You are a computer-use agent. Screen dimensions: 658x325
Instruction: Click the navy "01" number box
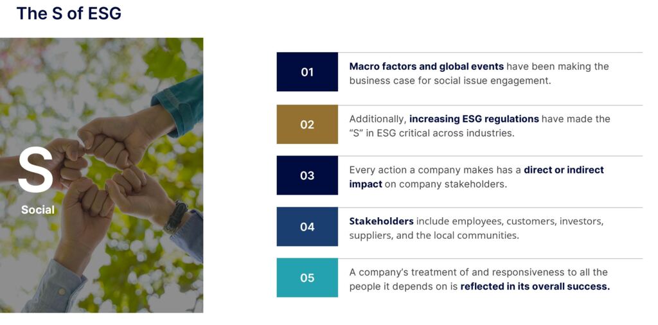[x=307, y=72]
